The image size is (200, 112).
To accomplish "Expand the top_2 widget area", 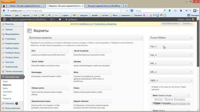I will (x=171, y=55).
